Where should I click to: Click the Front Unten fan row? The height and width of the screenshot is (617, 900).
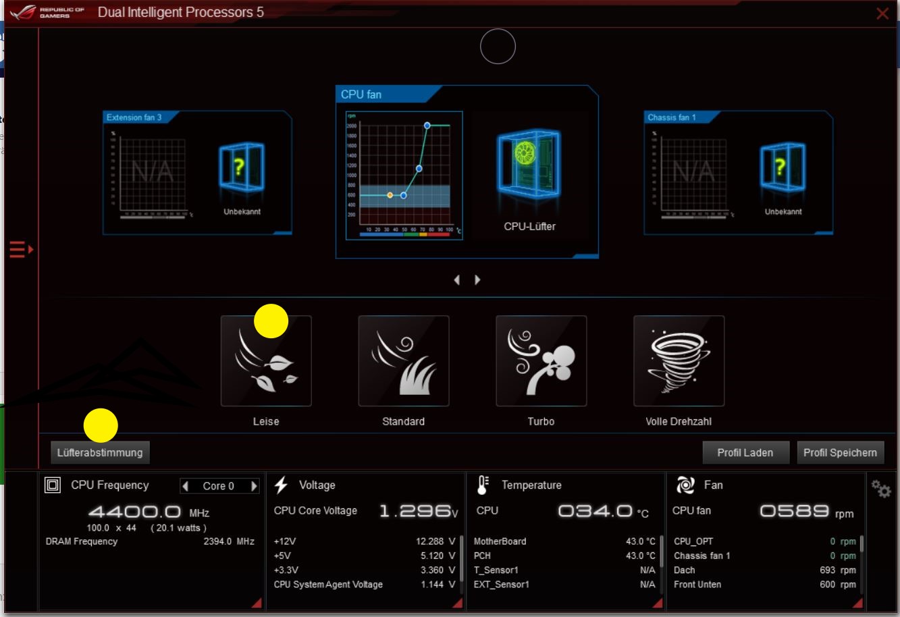(765, 585)
